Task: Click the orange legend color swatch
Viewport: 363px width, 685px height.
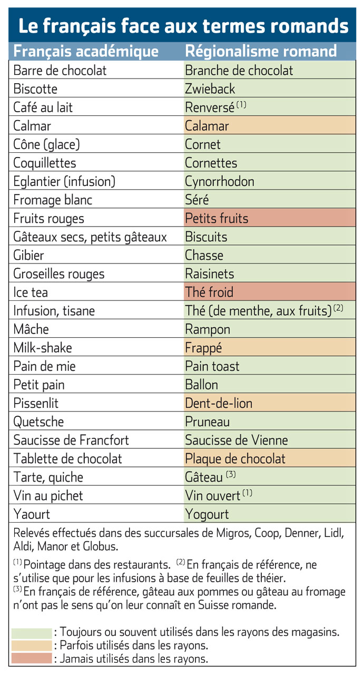Action: 32,645
